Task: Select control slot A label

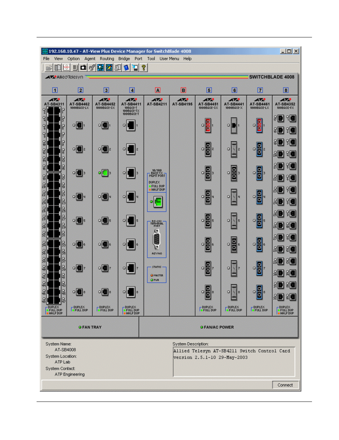Action: coord(158,90)
